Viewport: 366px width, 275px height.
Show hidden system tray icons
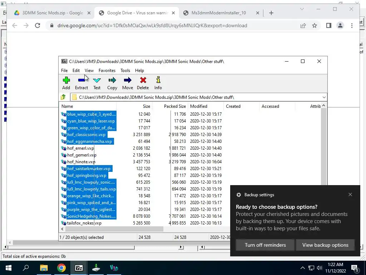pos(302,268)
